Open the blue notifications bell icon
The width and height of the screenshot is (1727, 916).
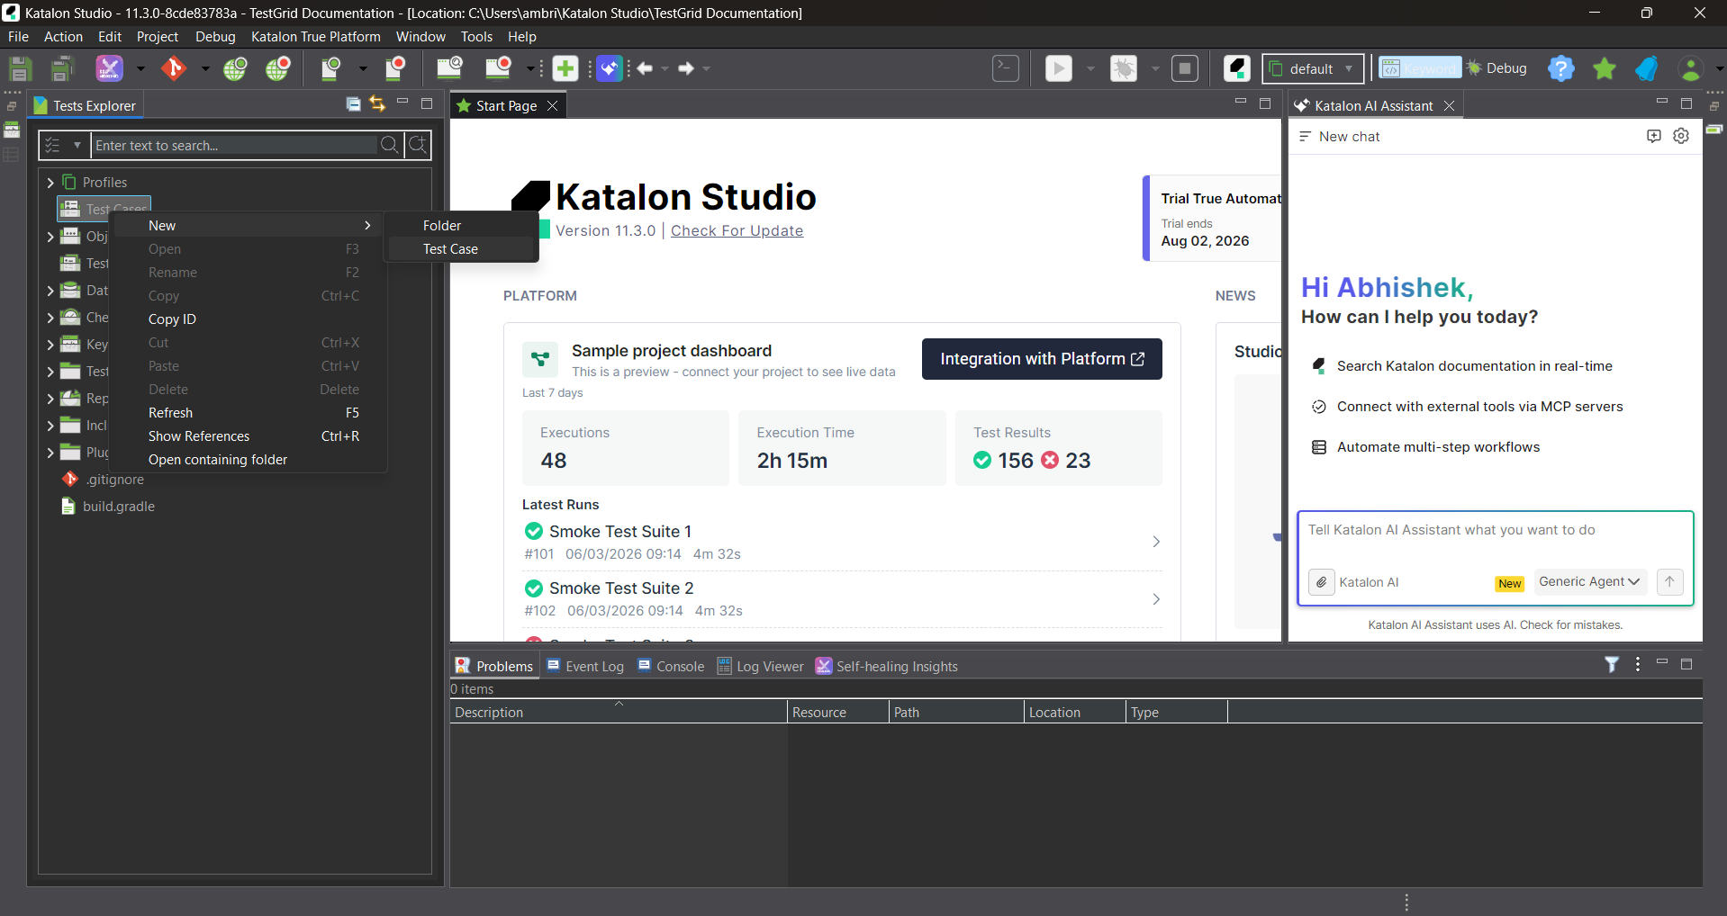point(1647,68)
